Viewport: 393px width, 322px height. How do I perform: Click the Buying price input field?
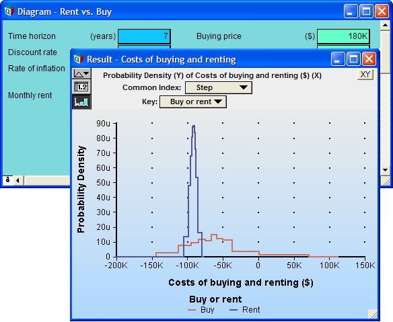343,36
